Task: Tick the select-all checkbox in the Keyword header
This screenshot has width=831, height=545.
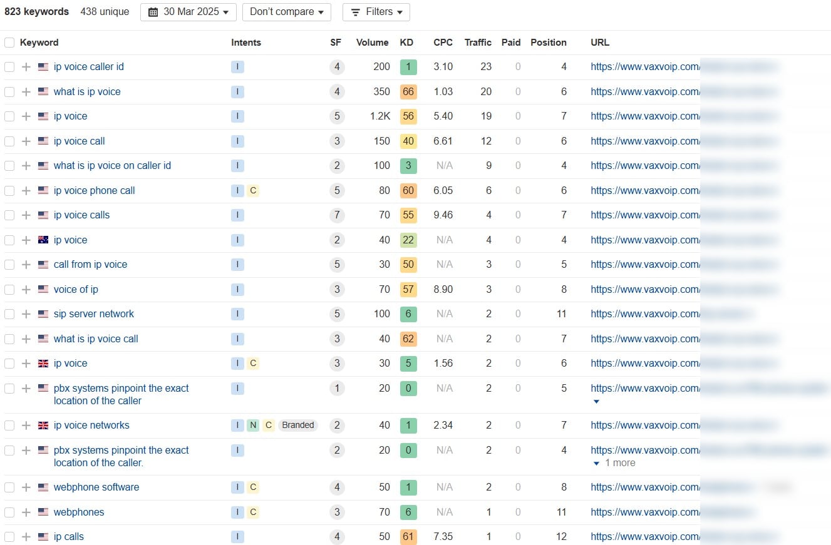Action: (x=9, y=43)
